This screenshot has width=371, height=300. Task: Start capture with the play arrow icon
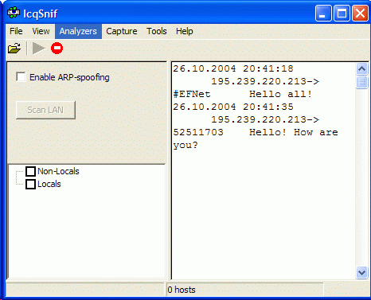pos(39,49)
